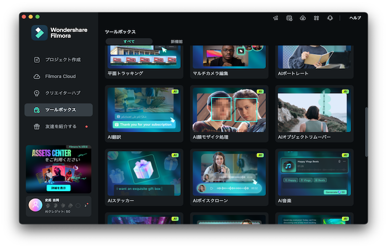387x248 pixels.
Task: Click the ツールボックス heading text
Action: tap(120, 32)
